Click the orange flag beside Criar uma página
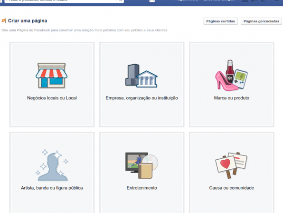The image size is (283, 213). tap(4, 21)
